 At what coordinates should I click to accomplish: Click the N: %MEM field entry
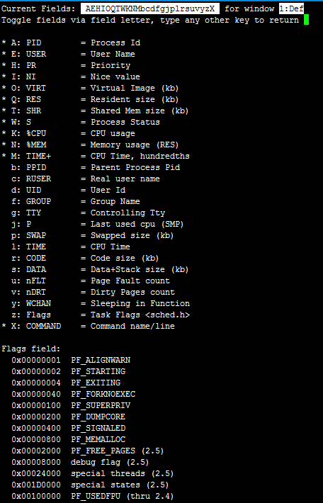90,145
